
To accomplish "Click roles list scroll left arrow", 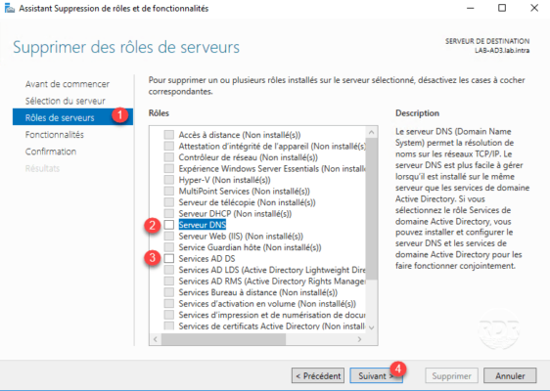I will pos(156,339).
